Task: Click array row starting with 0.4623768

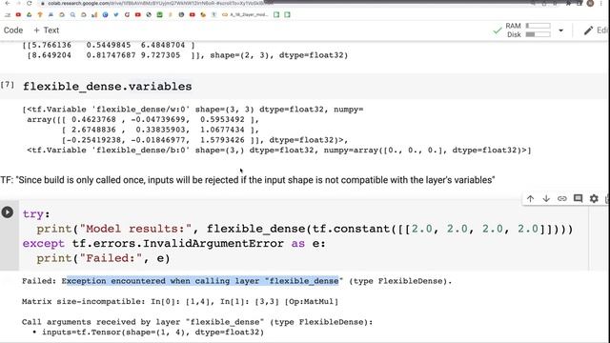Action: (143, 120)
